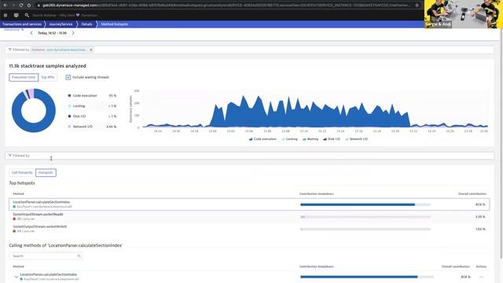Open the JourneyService breadcrumb
503x283 pixels.
pyautogui.click(x=61, y=24)
